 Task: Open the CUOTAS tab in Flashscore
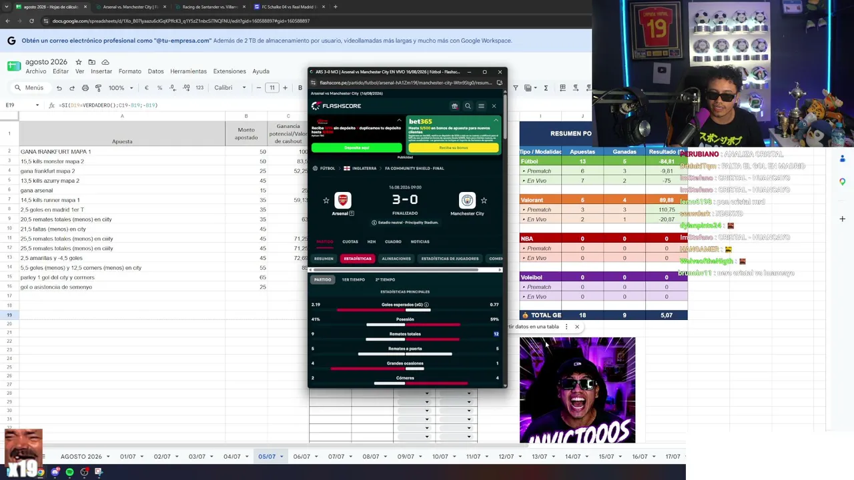(350, 241)
